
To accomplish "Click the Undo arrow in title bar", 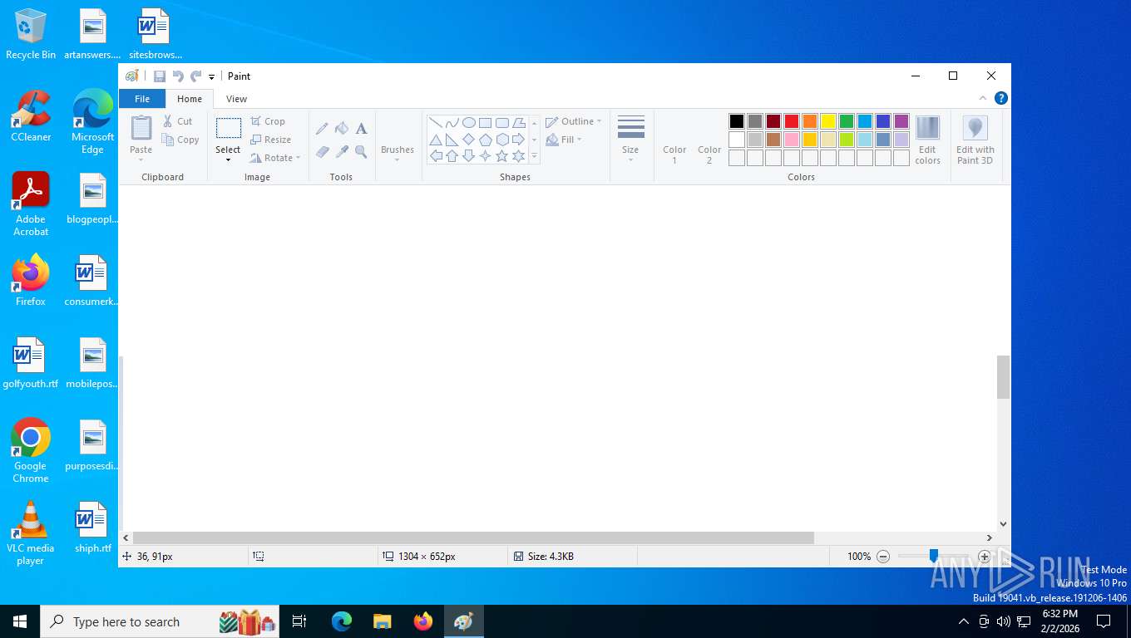I will (178, 76).
